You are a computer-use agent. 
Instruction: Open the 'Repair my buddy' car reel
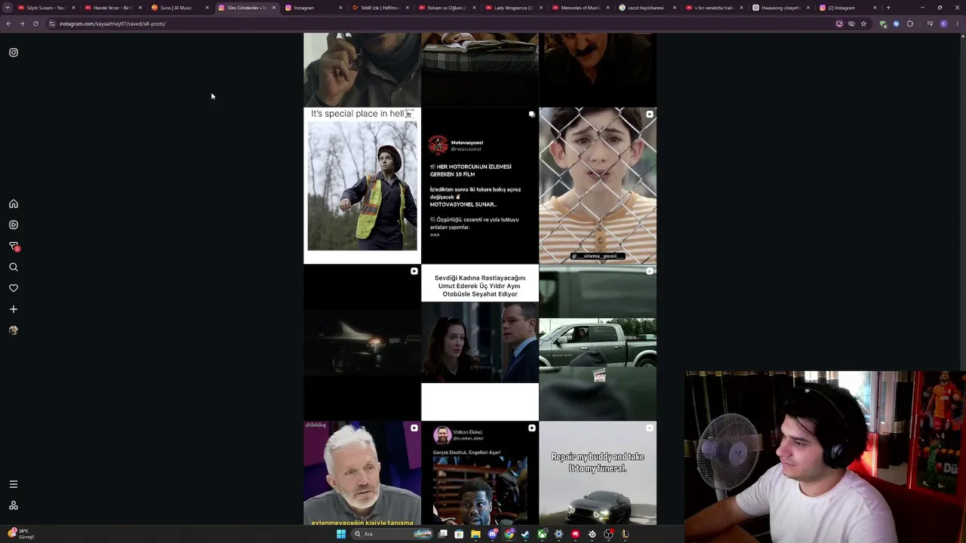click(x=598, y=473)
